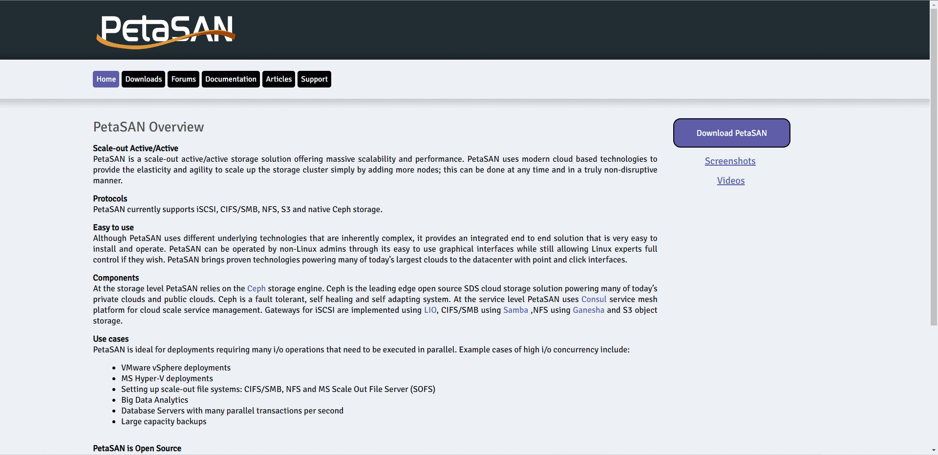938x455 pixels.
Task: Open the Videos link
Action: tap(731, 181)
